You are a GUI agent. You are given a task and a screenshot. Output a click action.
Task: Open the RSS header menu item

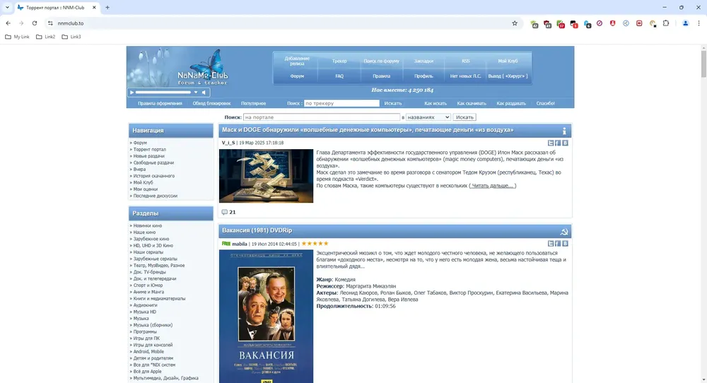pos(466,61)
